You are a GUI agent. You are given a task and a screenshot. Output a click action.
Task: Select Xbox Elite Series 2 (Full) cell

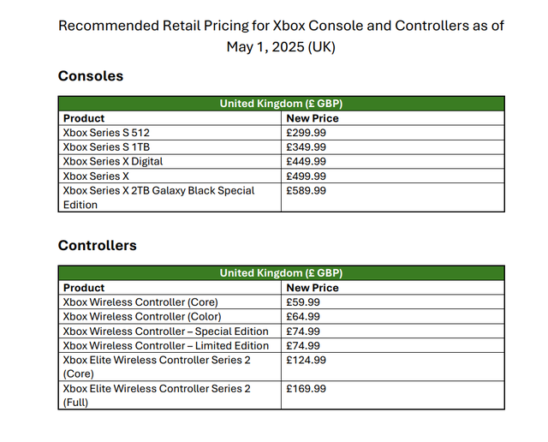pos(157,395)
